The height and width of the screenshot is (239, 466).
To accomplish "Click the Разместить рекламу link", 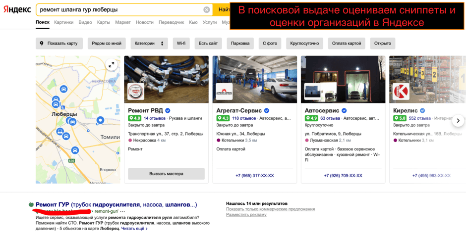I will point(246,214).
